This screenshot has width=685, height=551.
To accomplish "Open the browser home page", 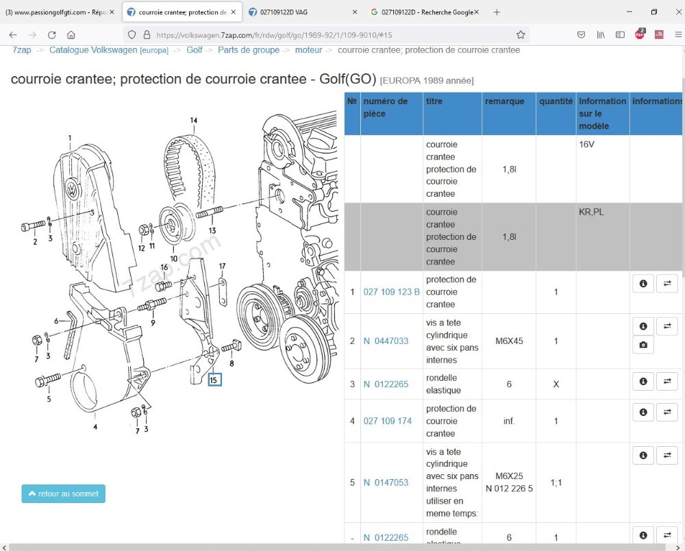I will point(71,35).
